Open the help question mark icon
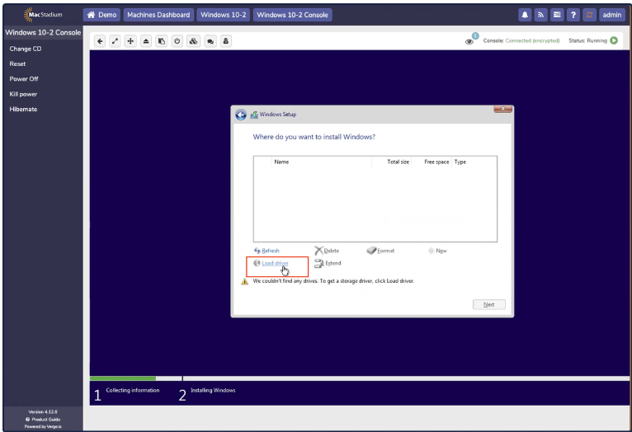632x432 pixels. click(x=573, y=15)
